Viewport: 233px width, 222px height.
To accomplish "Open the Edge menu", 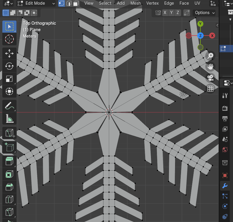I will point(169,3).
